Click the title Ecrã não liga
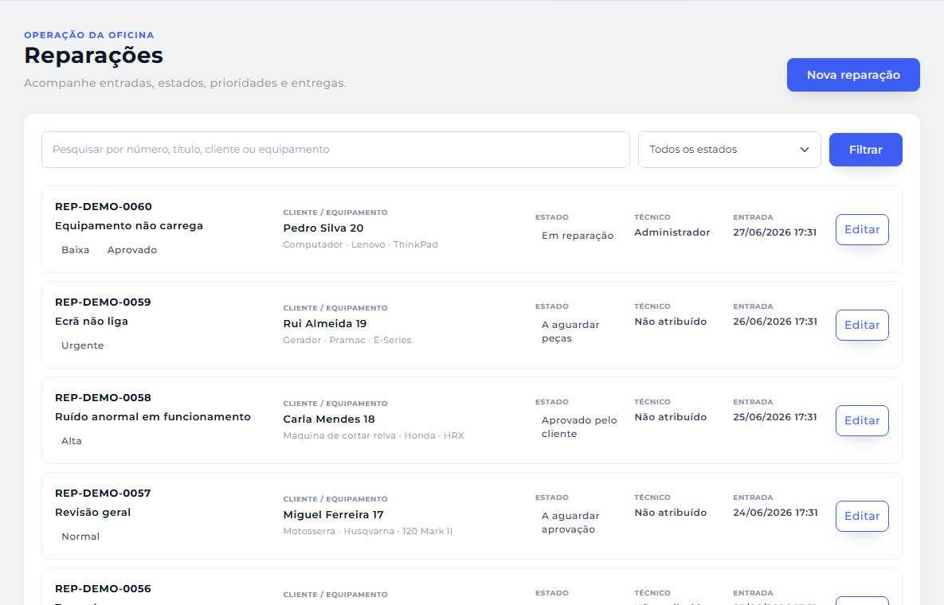Screen dimensions: 944x605 coord(92,322)
